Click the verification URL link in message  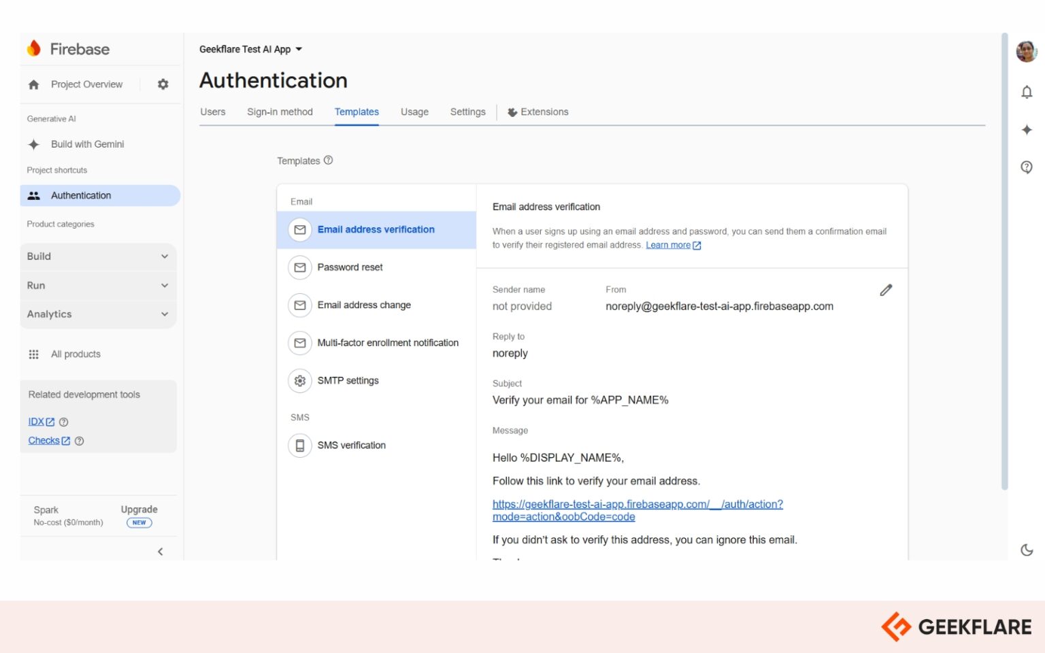click(637, 510)
